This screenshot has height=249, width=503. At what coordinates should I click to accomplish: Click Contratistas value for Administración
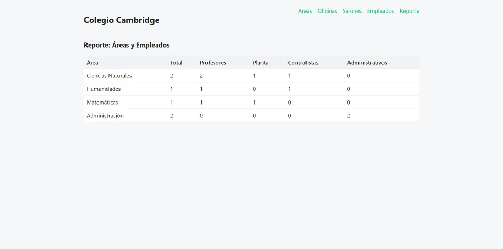click(289, 116)
